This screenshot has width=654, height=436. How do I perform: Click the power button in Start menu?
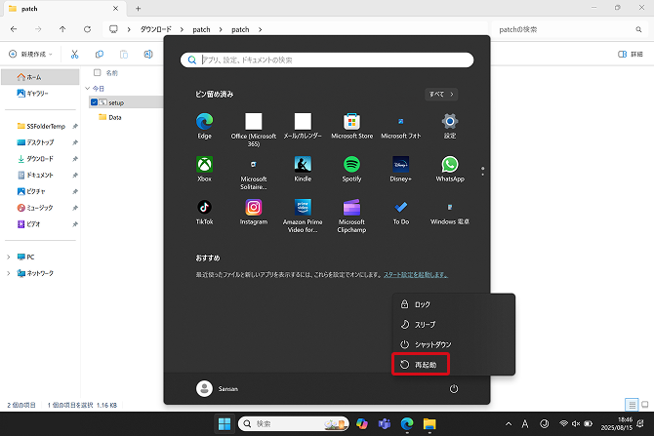point(453,389)
